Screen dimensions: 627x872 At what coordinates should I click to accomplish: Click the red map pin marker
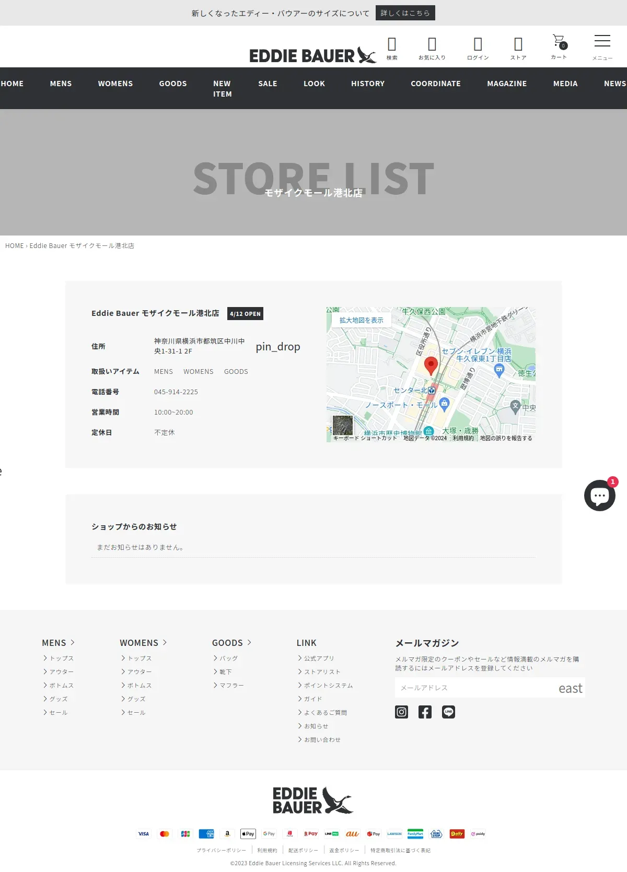431,366
